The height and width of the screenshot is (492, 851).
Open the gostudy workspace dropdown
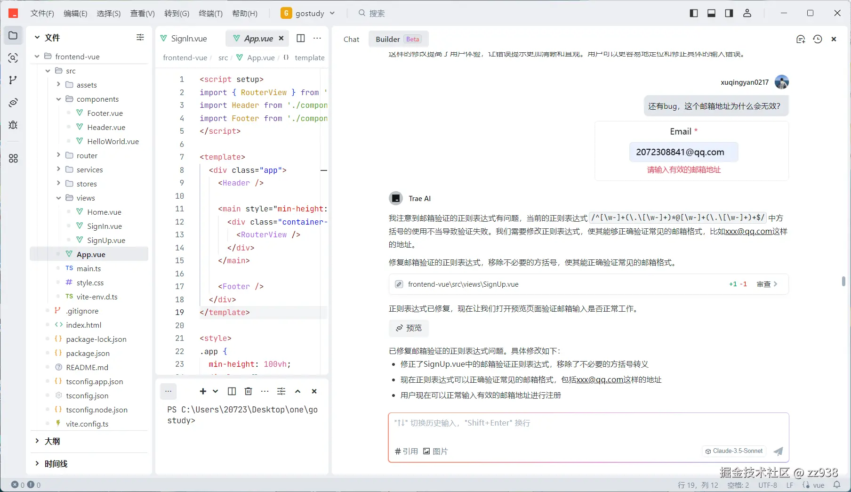pyautogui.click(x=332, y=13)
